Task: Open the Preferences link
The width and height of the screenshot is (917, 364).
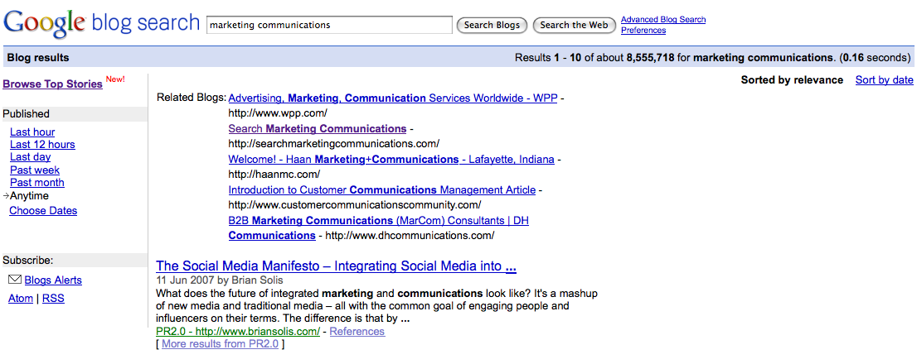Action: [x=643, y=30]
